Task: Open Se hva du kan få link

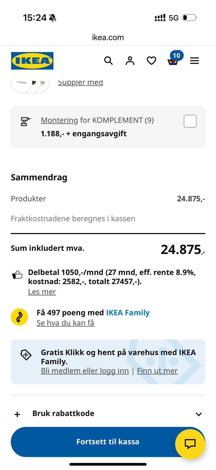Action: tap(65, 323)
